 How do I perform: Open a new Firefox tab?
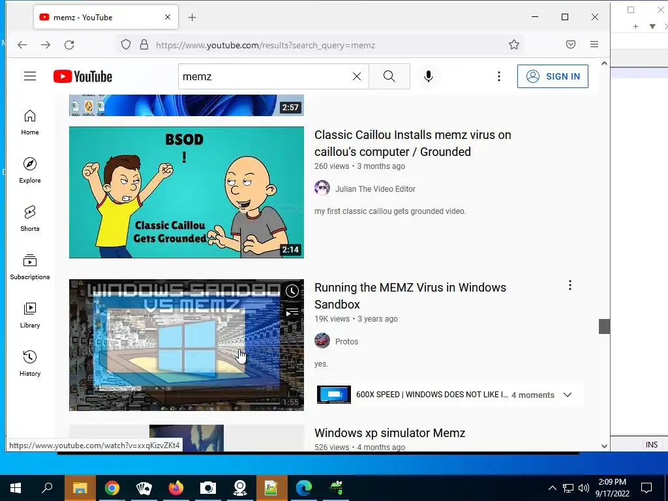point(192,18)
